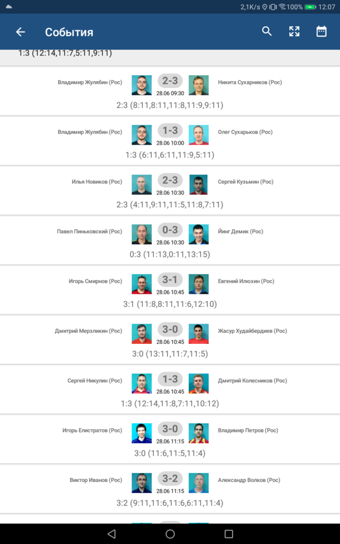The height and width of the screenshot is (544, 340).
Task: Open Олег Сухарьков player photo
Action: pyautogui.click(x=199, y=134)
